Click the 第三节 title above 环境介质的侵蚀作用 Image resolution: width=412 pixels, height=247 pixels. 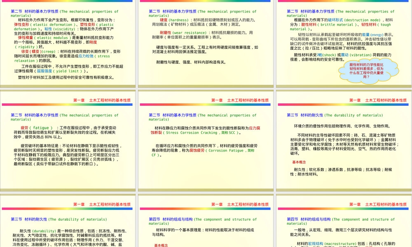[x=335, y=115]
